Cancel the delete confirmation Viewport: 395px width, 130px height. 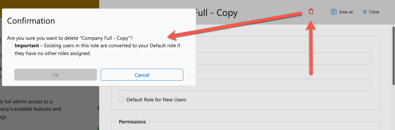pos(142,75)
